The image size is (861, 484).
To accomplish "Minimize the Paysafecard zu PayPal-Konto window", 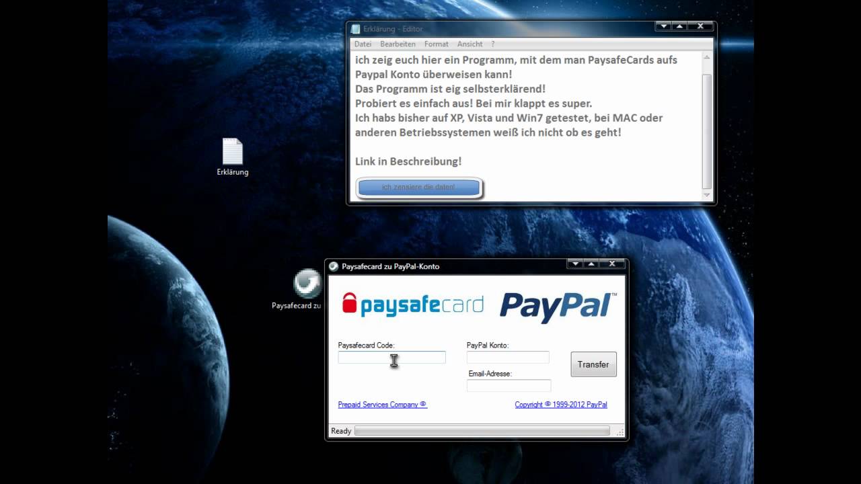I will pos(574,264).
